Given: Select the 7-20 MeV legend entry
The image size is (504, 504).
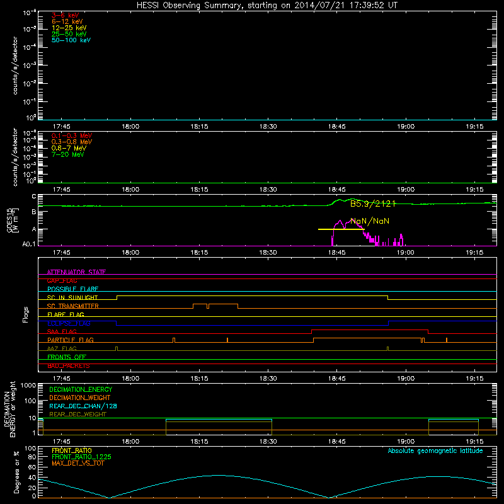Looking at the screenshot, I should tap(67, 154).
